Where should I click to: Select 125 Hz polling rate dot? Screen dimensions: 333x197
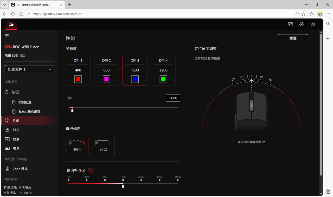pos(68,180)
